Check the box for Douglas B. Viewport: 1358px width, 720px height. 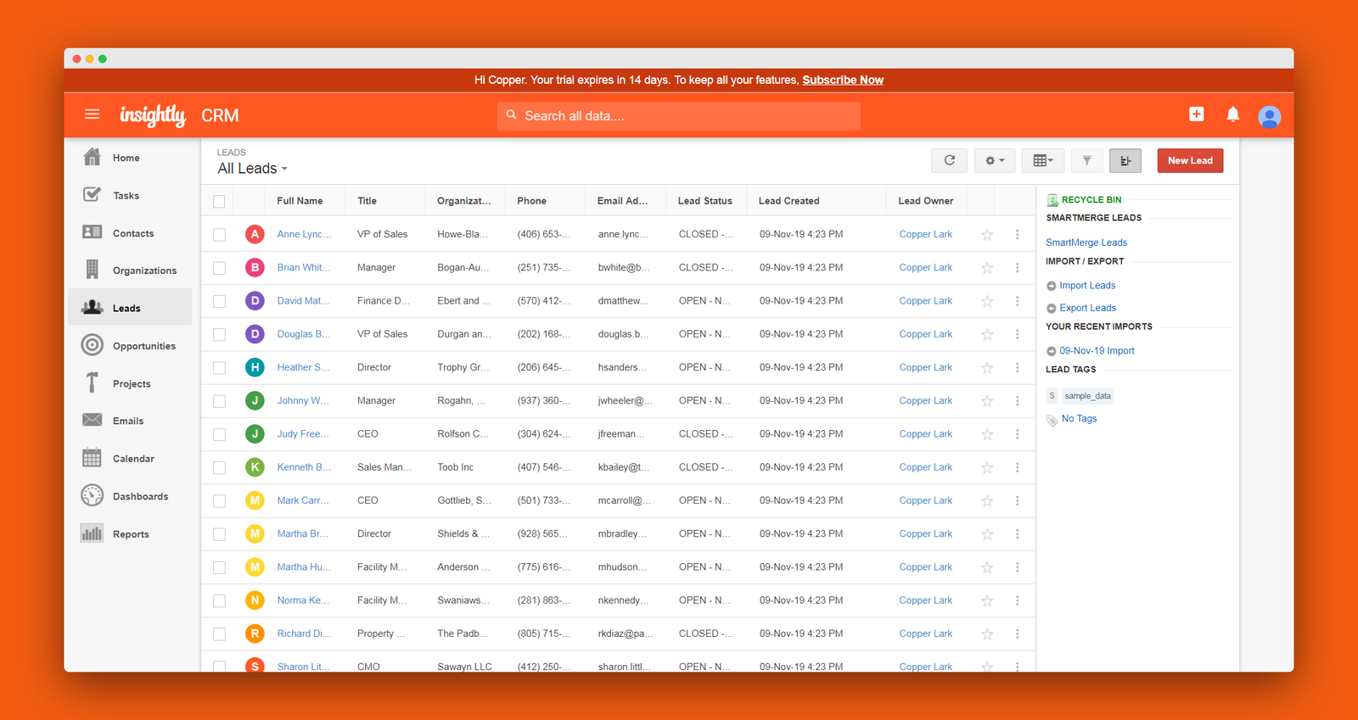[x=219, y=335]
